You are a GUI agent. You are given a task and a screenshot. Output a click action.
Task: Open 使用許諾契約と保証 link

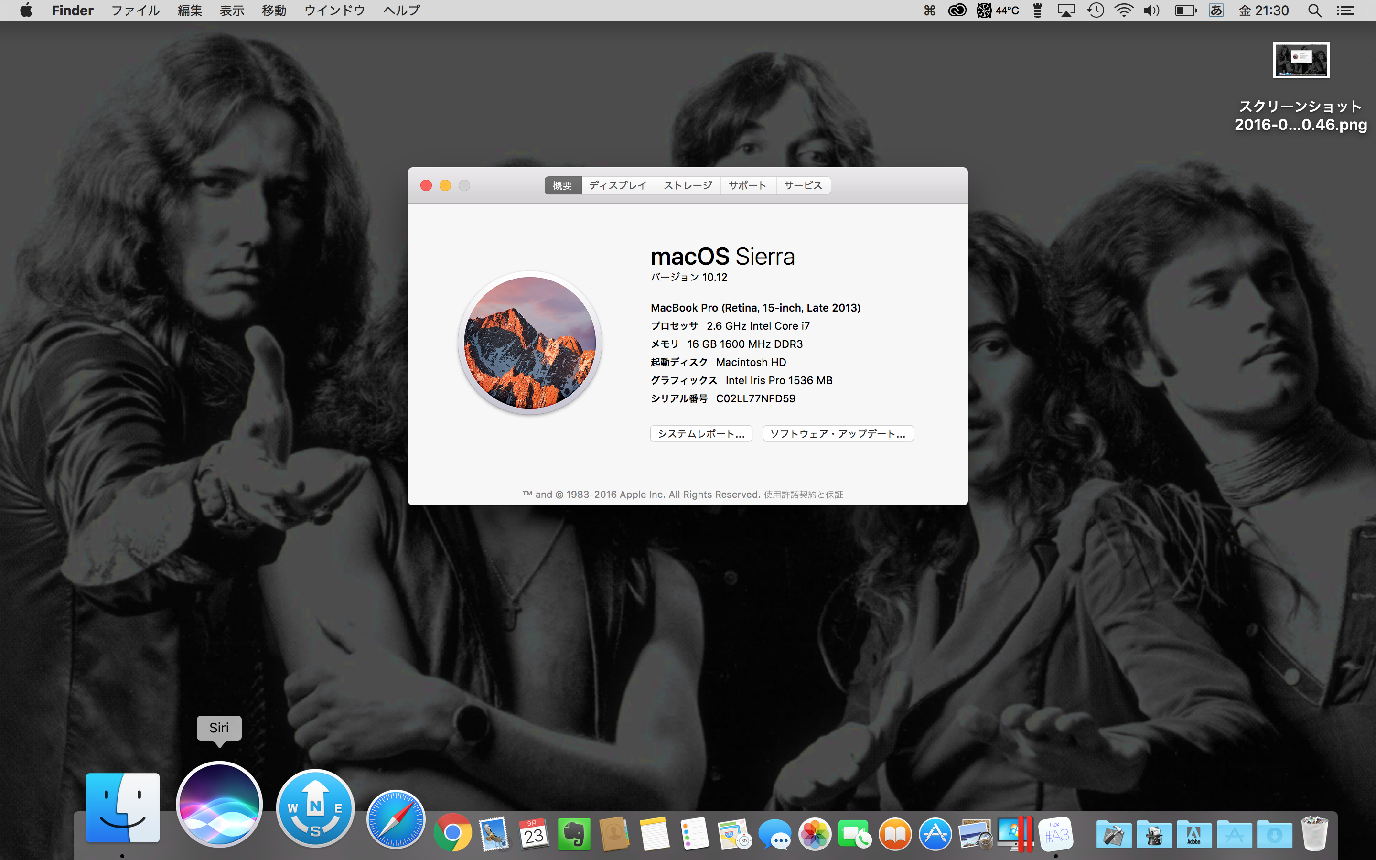(x=804, y=495)
